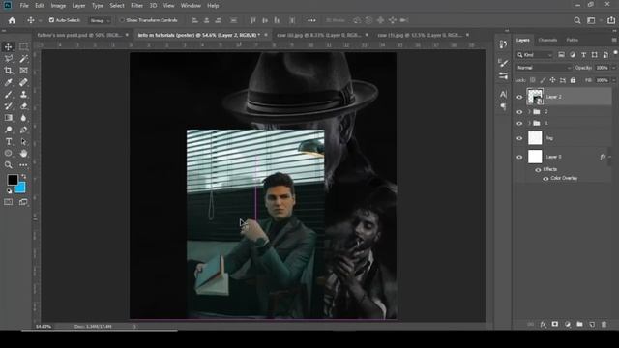
Task: Select the Eraser tool
Action: pos(23,106)
